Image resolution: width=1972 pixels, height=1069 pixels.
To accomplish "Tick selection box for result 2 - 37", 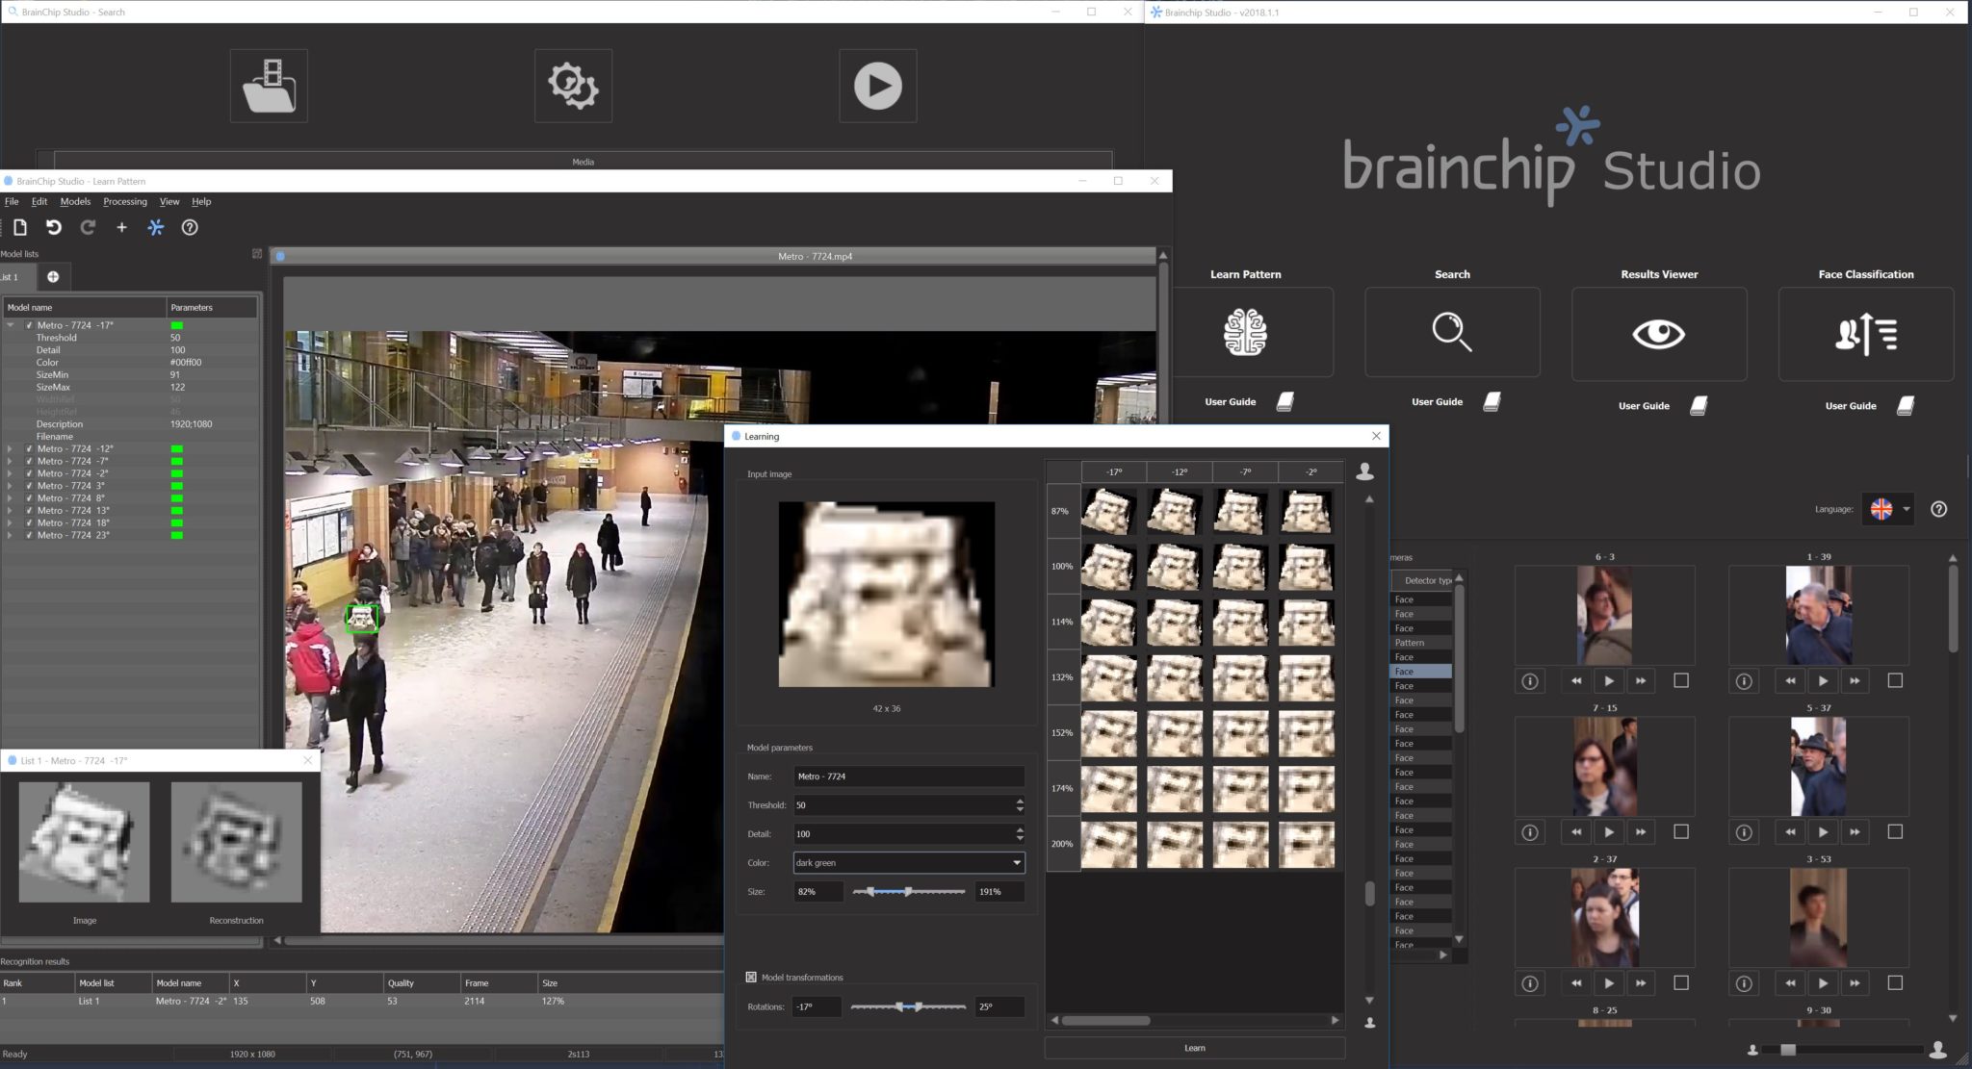I will pyautogui.click(x=1681, y=982).
